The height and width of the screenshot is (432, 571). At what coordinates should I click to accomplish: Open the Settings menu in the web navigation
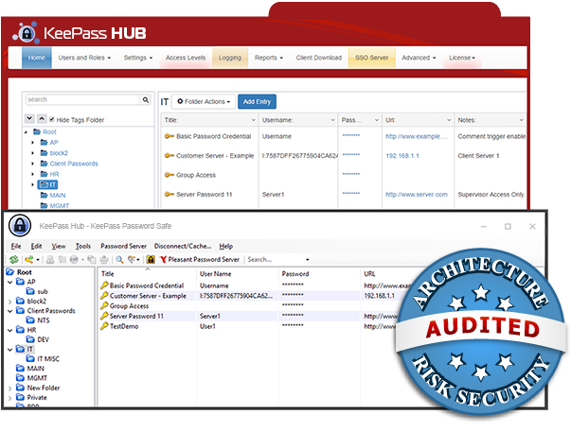pyautogui.click(x=138, y=58)
